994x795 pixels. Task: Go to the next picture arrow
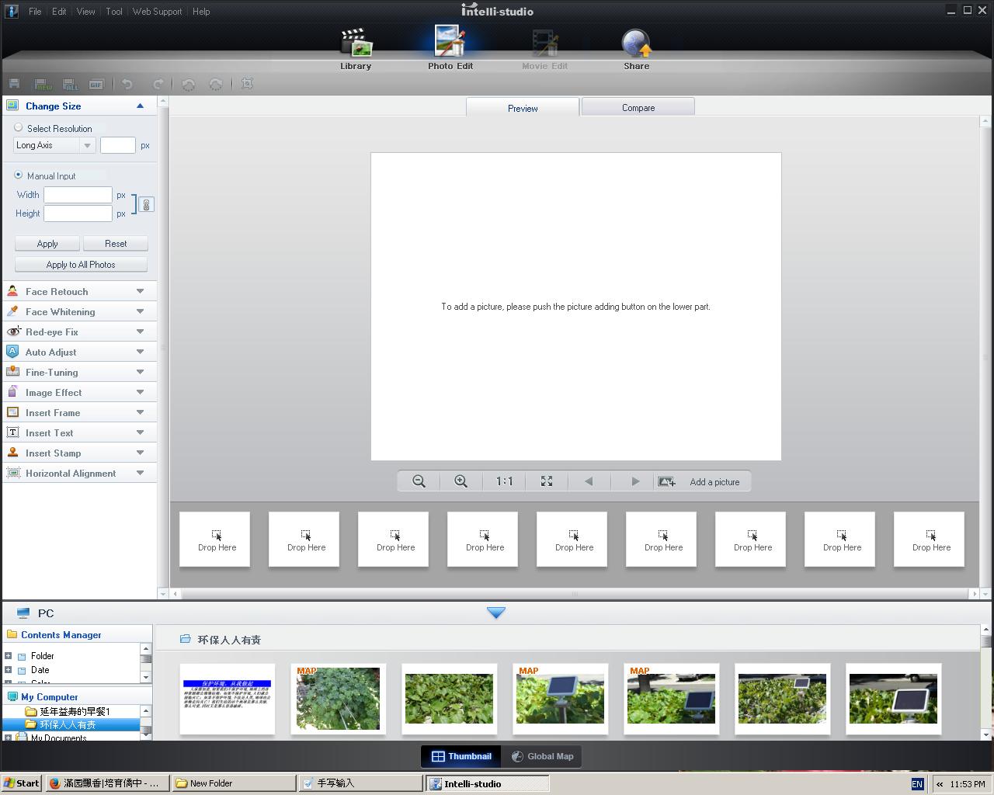[635, 481]
